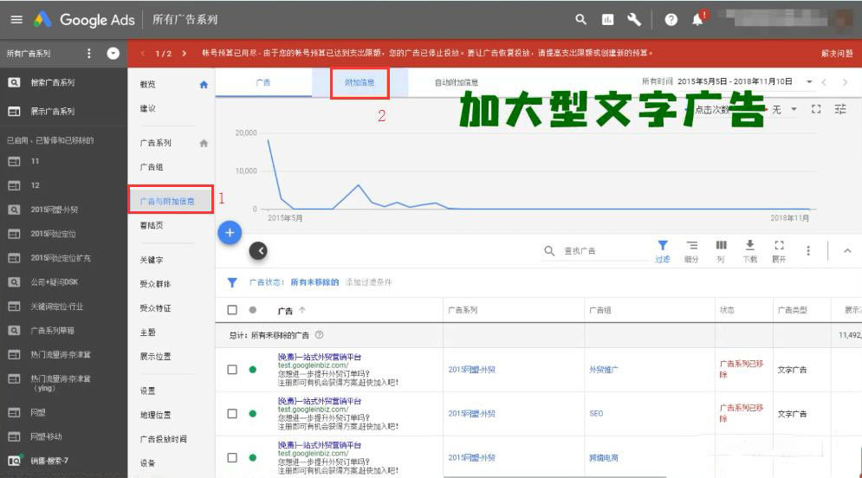The width and height of the screenshot is (862, 478).
Task: Open the help question mark icon
Action: coord(671,20)
